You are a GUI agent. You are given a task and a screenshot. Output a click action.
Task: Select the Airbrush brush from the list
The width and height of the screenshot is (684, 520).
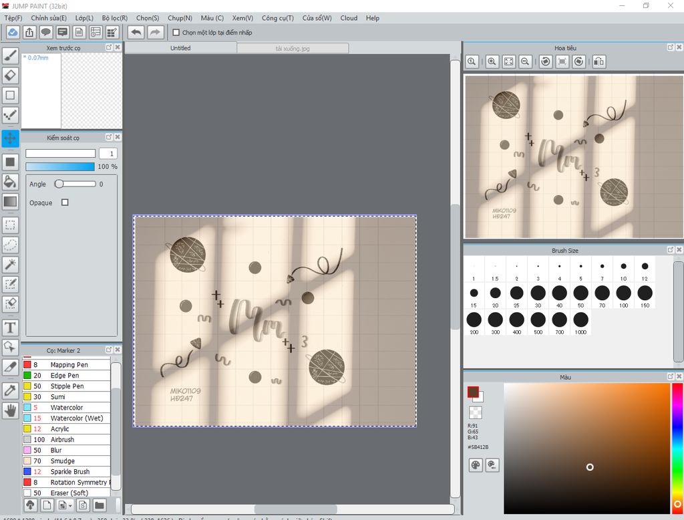click(x=66, y=439)
